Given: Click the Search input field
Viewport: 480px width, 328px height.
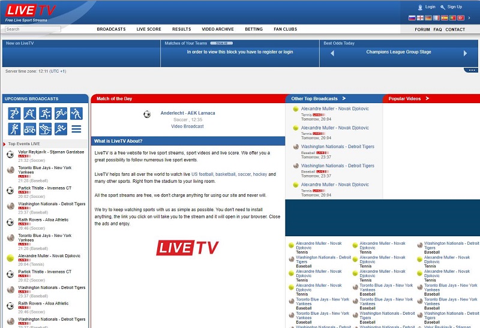Looking at the screenshot, I should pos(33,29).
